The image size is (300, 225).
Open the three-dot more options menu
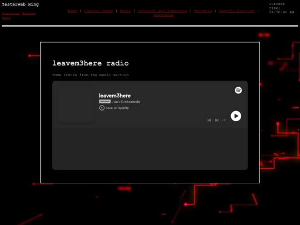click(x=224, y=120)
